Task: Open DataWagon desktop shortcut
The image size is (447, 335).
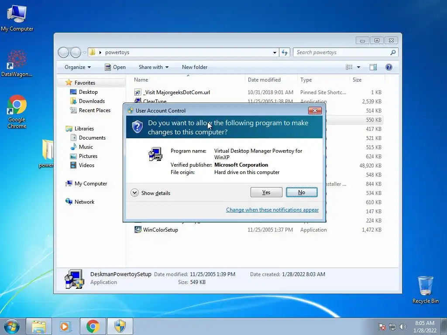Action: [17, 63]
